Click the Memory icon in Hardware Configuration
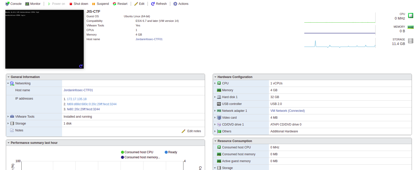 [219, 90]
